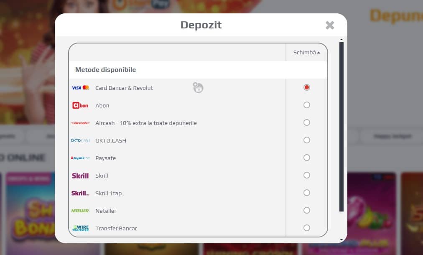This screenshot has width=423, height=255.
Task: Click the Skrill 1tap method label
Action: click(108, 193)
